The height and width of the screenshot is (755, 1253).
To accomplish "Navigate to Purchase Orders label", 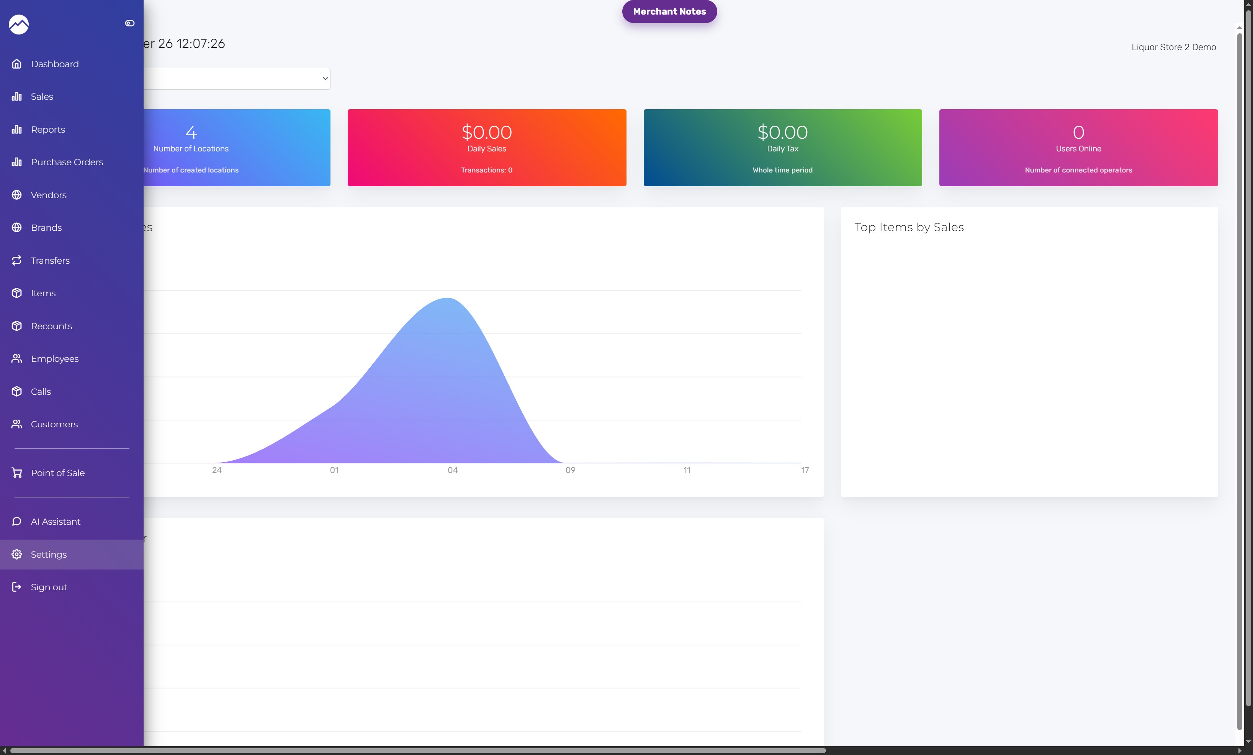I will click(67, 162).
